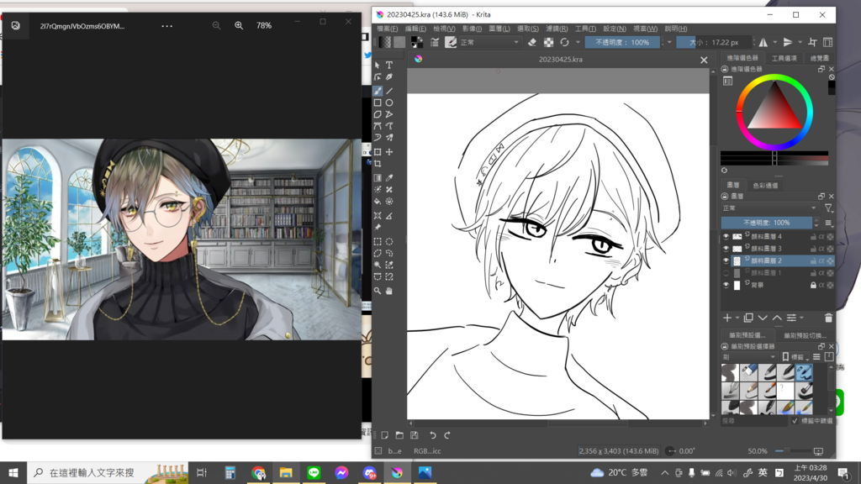Image resolution: width=861 pixels, height=484 pixels.
Task: Open the brush editor settings icon
Action: click(435, 42)
